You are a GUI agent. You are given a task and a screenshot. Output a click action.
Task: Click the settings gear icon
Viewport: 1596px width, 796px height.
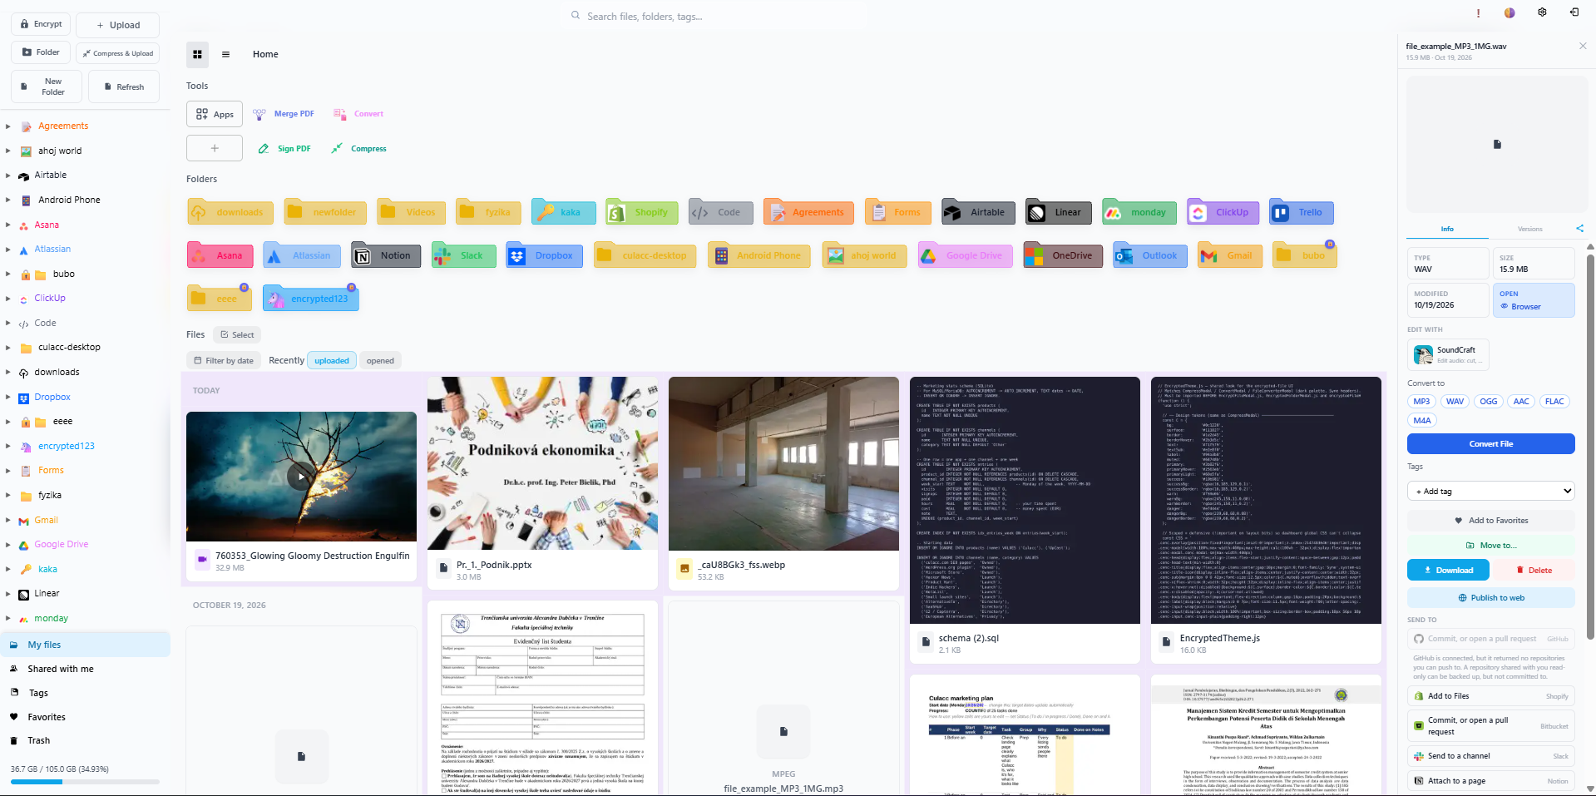tap(1542, 12)
